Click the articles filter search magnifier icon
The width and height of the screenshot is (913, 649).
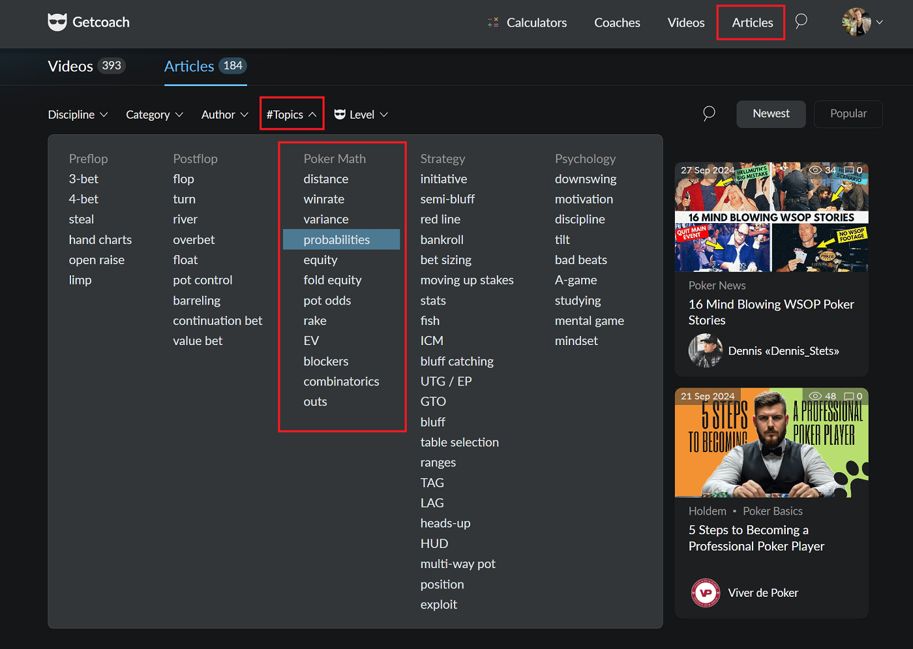[709, 114]
